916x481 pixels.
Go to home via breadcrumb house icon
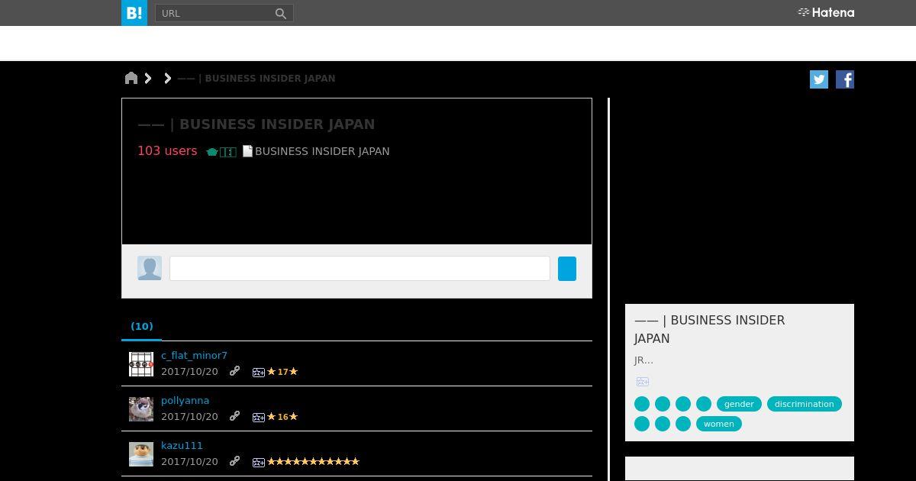tap(131, 78)
